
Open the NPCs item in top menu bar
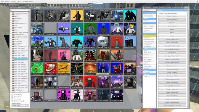pyautogui.click(x=19, y=2)
